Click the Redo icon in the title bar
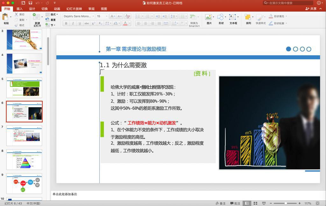Viewport: 326px width, 206px height. [x=47, y=3]
